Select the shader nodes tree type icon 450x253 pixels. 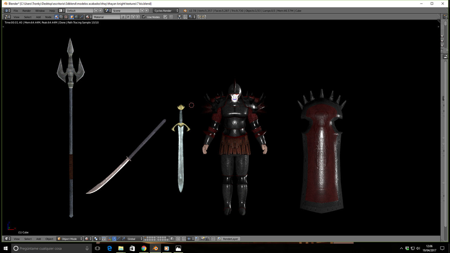57,17
